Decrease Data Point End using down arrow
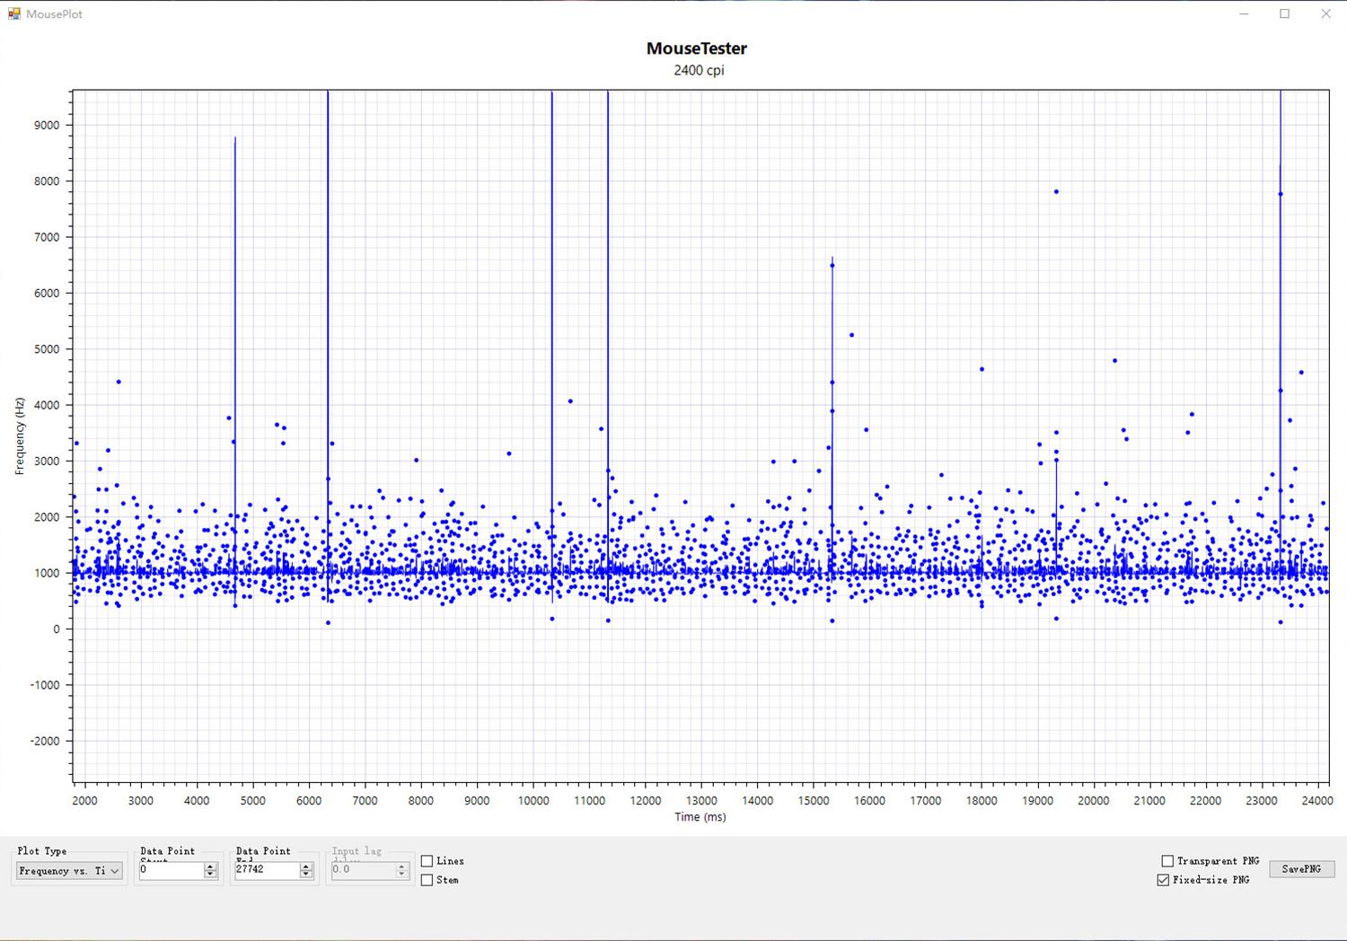Screen dimensions: 1347x941 pyautogui.click(x=306, y=874)
